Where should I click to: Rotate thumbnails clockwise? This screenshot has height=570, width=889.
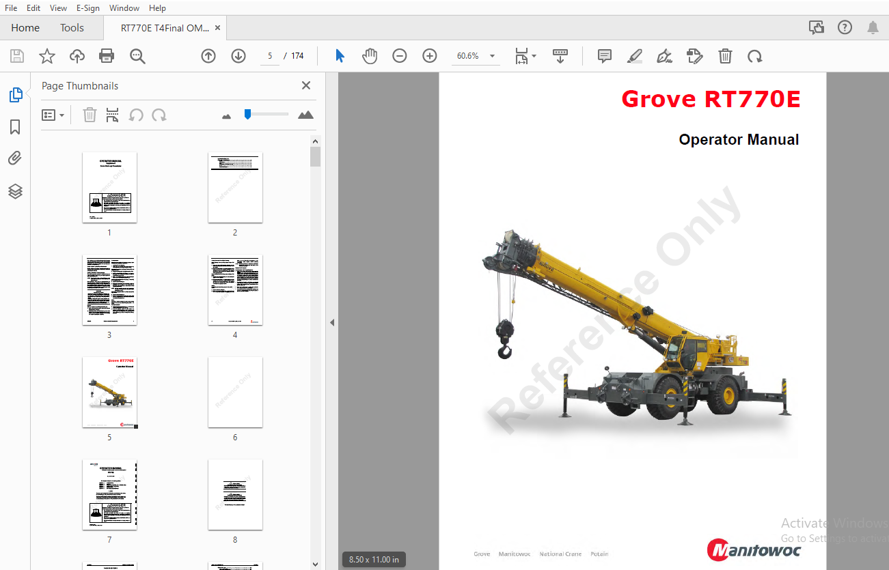click(x=159, y=115)
